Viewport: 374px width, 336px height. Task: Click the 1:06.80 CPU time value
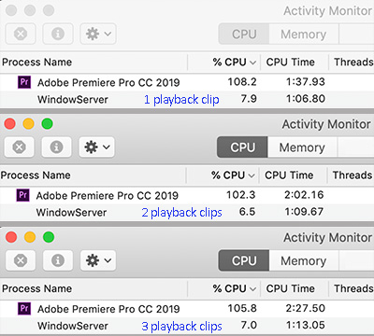[306, 99]
